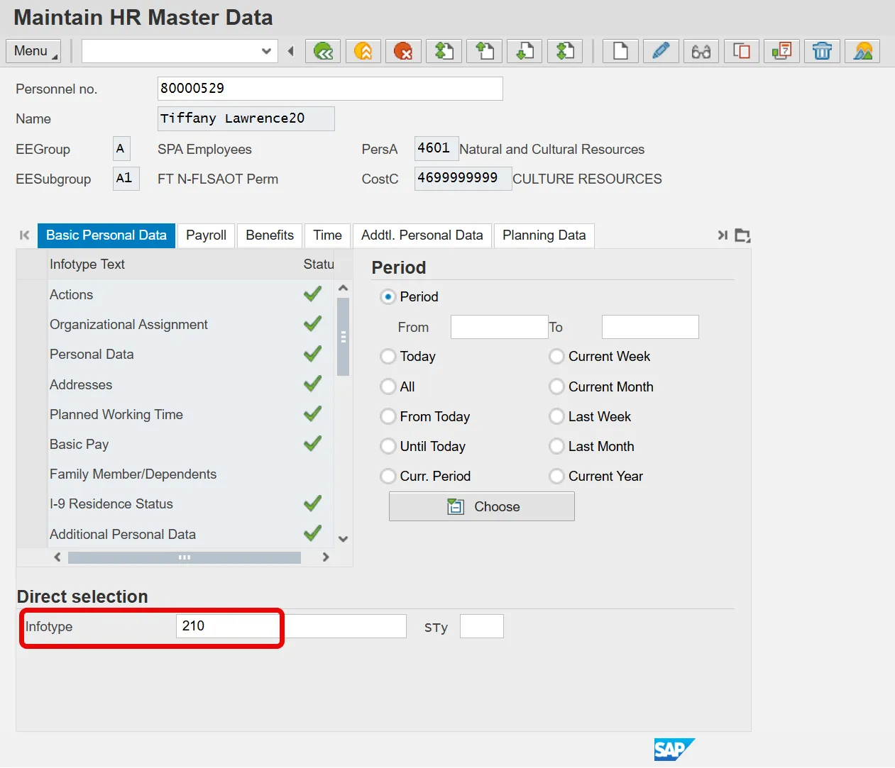The image size is (895, 768).
Task: Open the Benefits tab
Action: (x=270, y=235)
